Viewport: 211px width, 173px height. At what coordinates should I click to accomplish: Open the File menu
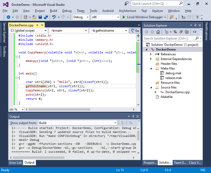5,11
